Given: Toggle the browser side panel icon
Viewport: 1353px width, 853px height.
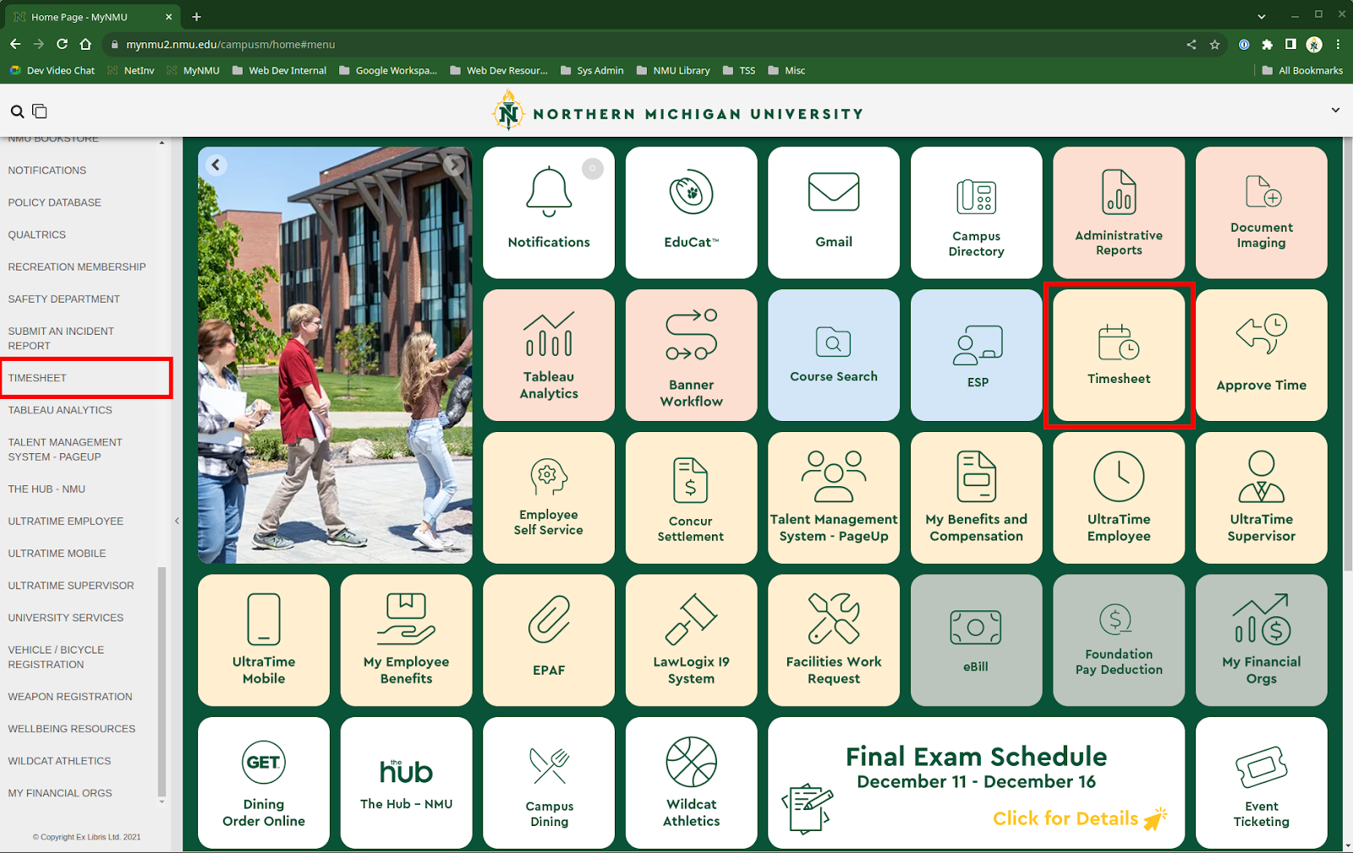Looking at the screenshot, I should (x=1290, y=45).
